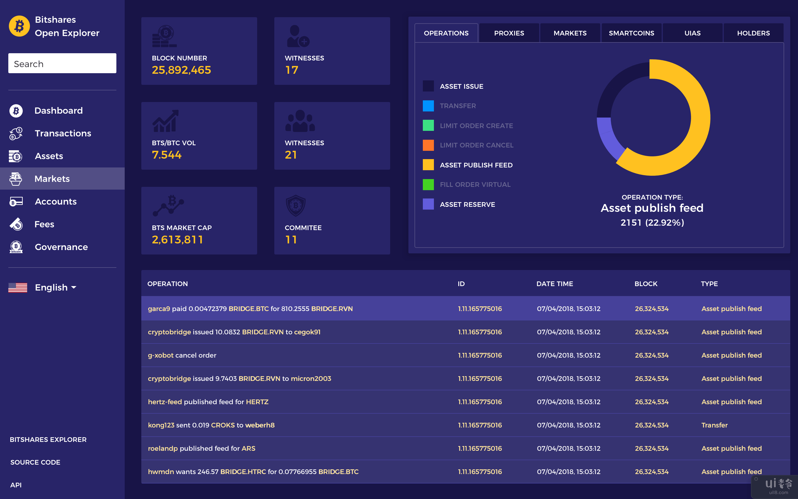Click inside the Search input field
Screen dimensions: 798x499
coord(62,63)
